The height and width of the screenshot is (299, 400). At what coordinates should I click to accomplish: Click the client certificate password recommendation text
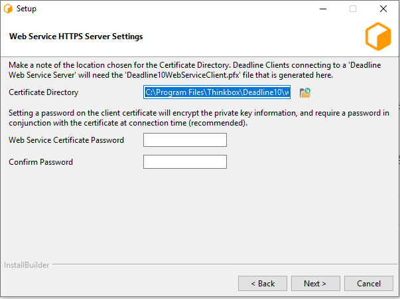click(x=199, y=118)
